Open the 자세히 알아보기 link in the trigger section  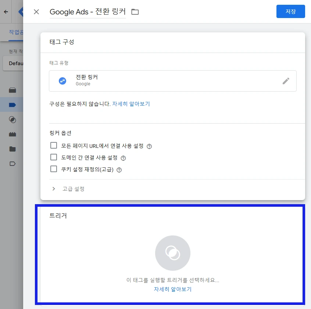click(x=172, y=289)
